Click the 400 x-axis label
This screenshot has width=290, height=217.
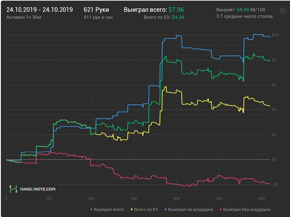176,198
